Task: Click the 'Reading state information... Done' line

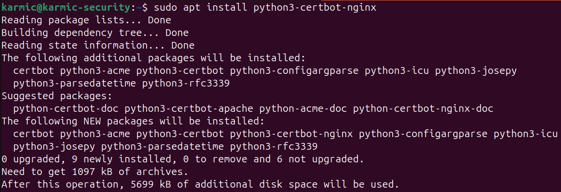Action: (x=98, y=46)
